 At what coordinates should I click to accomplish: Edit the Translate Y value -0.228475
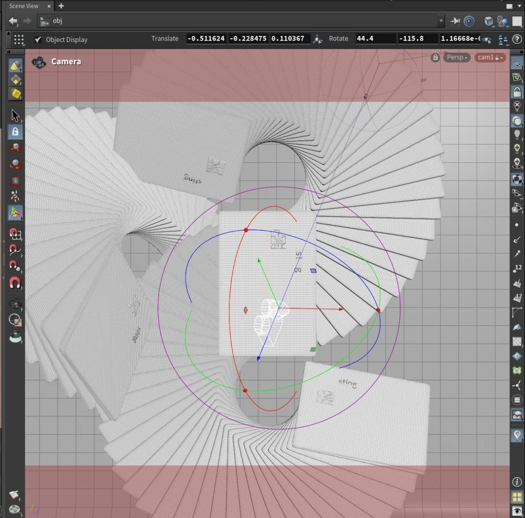[248, 38]
